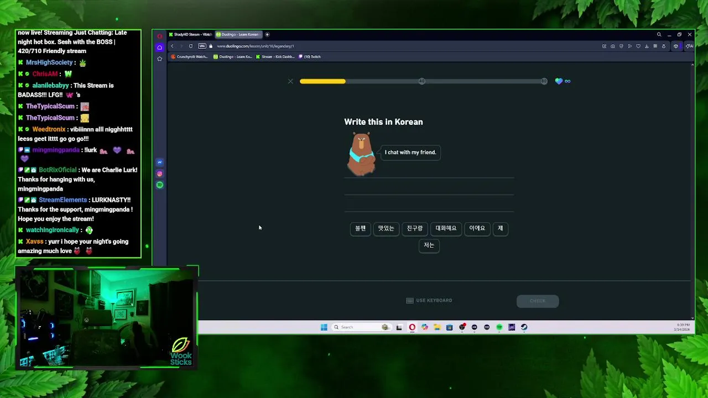Click the hearts infinity indicator
708x398 pixels.
[x=563, y=81]
